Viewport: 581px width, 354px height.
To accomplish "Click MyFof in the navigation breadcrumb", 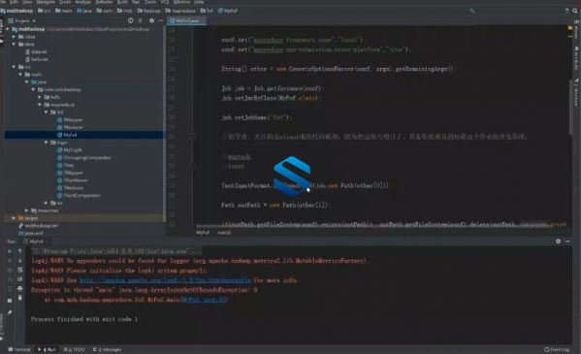I will click(228, 11).
